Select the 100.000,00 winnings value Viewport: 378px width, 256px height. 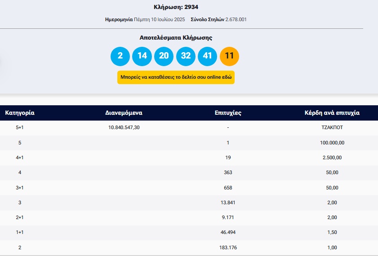(332, 143)
